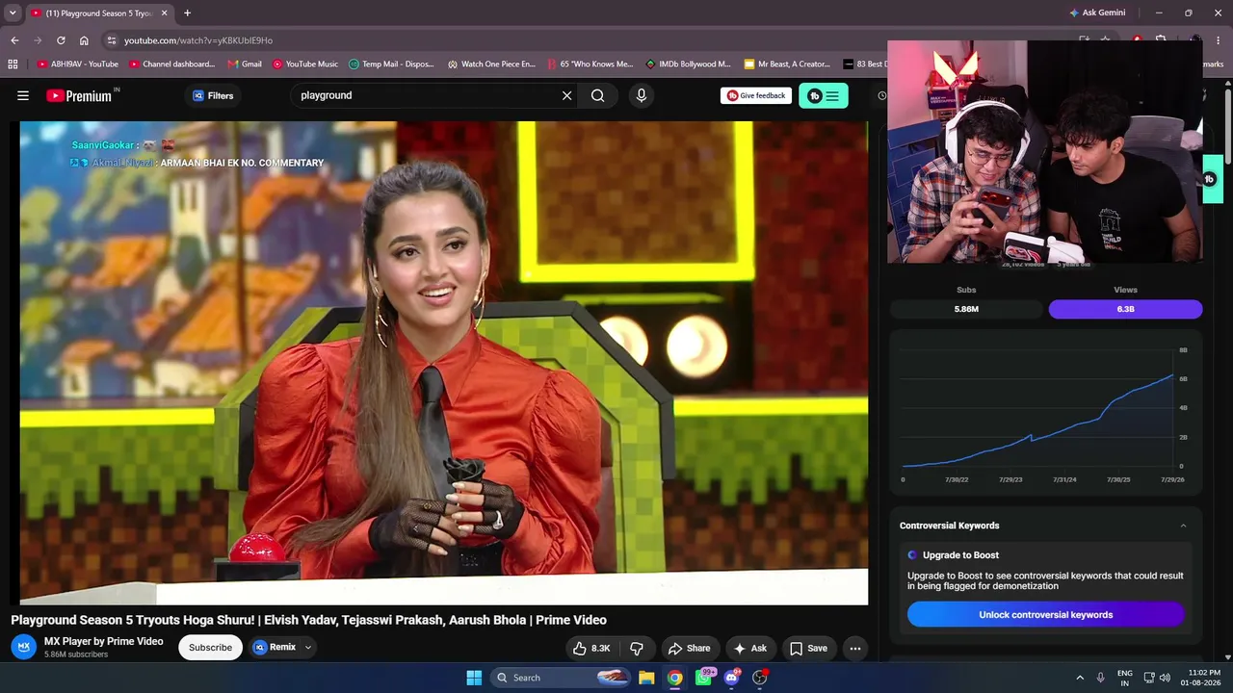View site information icon in address bar

point(112,40)
